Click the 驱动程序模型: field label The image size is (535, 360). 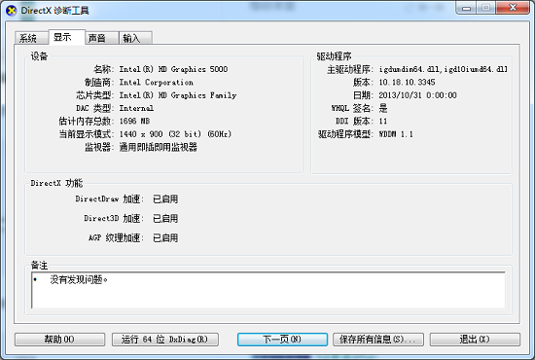346,134
